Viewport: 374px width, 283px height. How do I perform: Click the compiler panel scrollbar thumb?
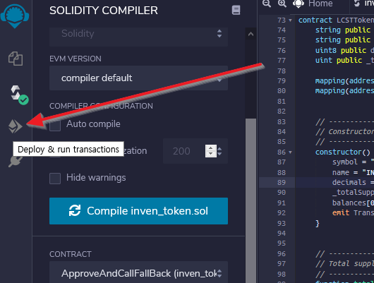[251, 200]
